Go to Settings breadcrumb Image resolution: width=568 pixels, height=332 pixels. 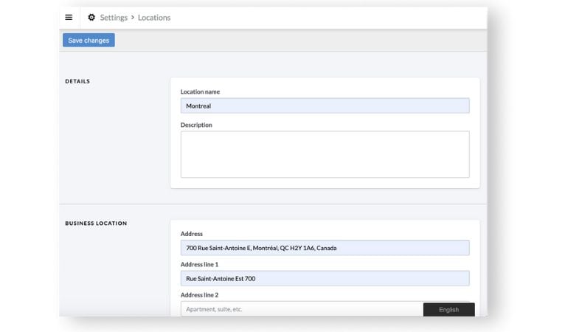point(114,18)
